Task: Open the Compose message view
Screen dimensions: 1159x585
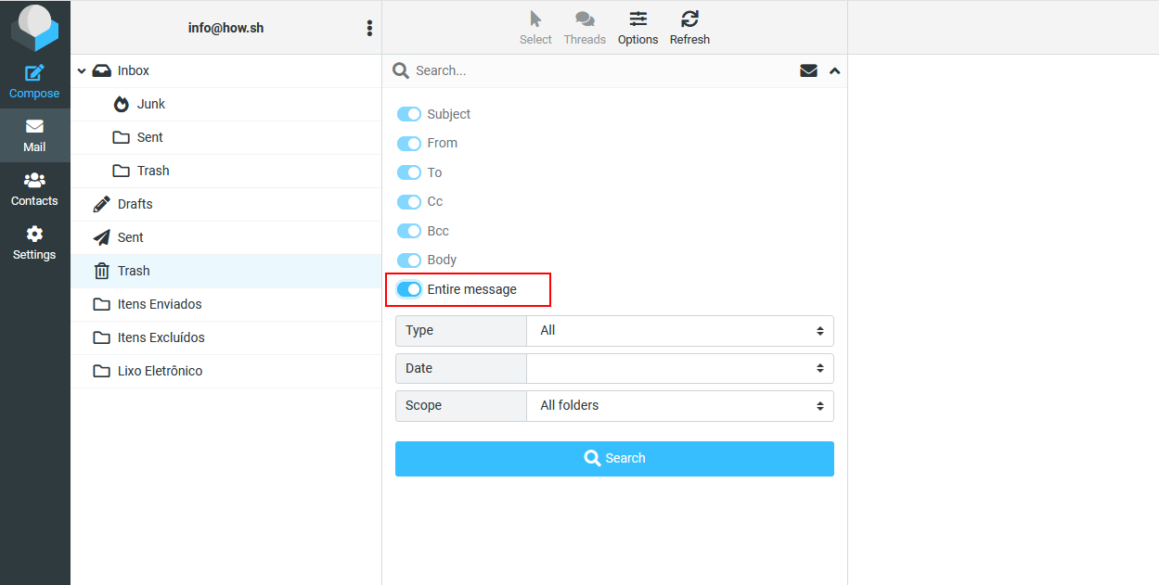Action: pyautogui.click(x=34, y=82)
